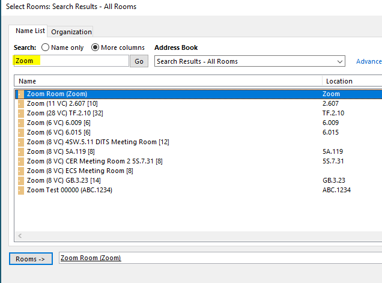382x283 pixels.
Task: Select the row Zoom (8 VC) 5A.119 [8]
Action: [x=198, y=151]
